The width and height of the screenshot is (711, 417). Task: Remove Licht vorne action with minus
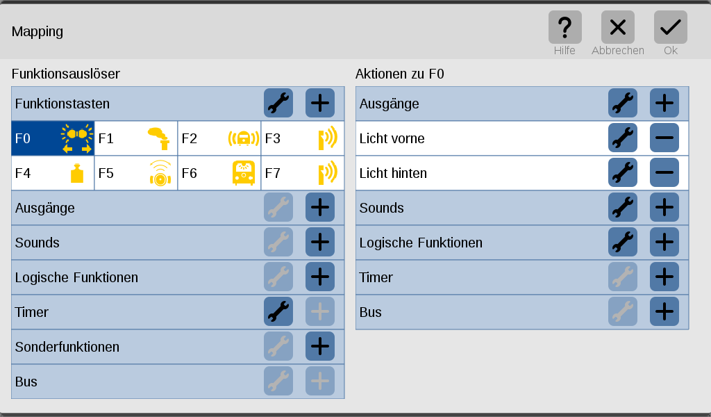pyautogui.click(x=664, y=138)
